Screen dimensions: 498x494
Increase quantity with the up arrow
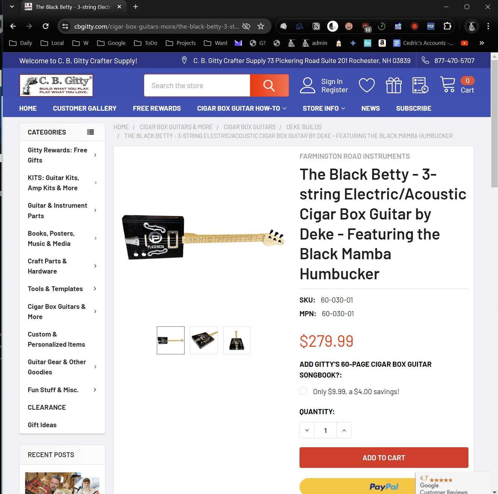coord(344,430)
